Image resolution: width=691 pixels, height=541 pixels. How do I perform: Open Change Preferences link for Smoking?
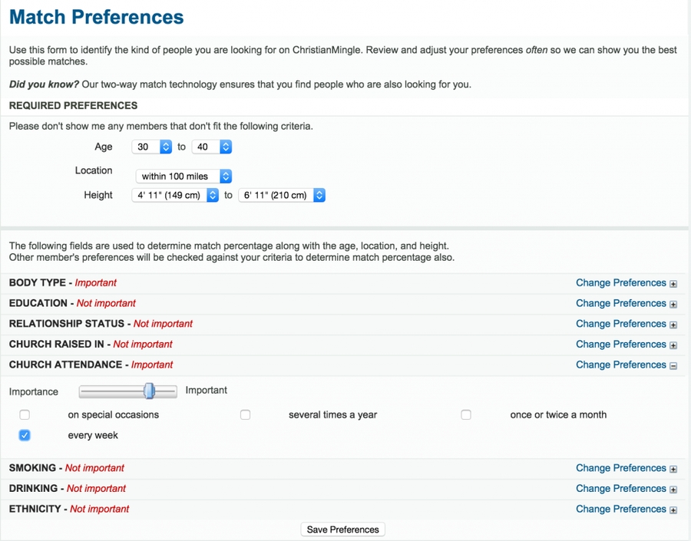click(x=620, y=468)
